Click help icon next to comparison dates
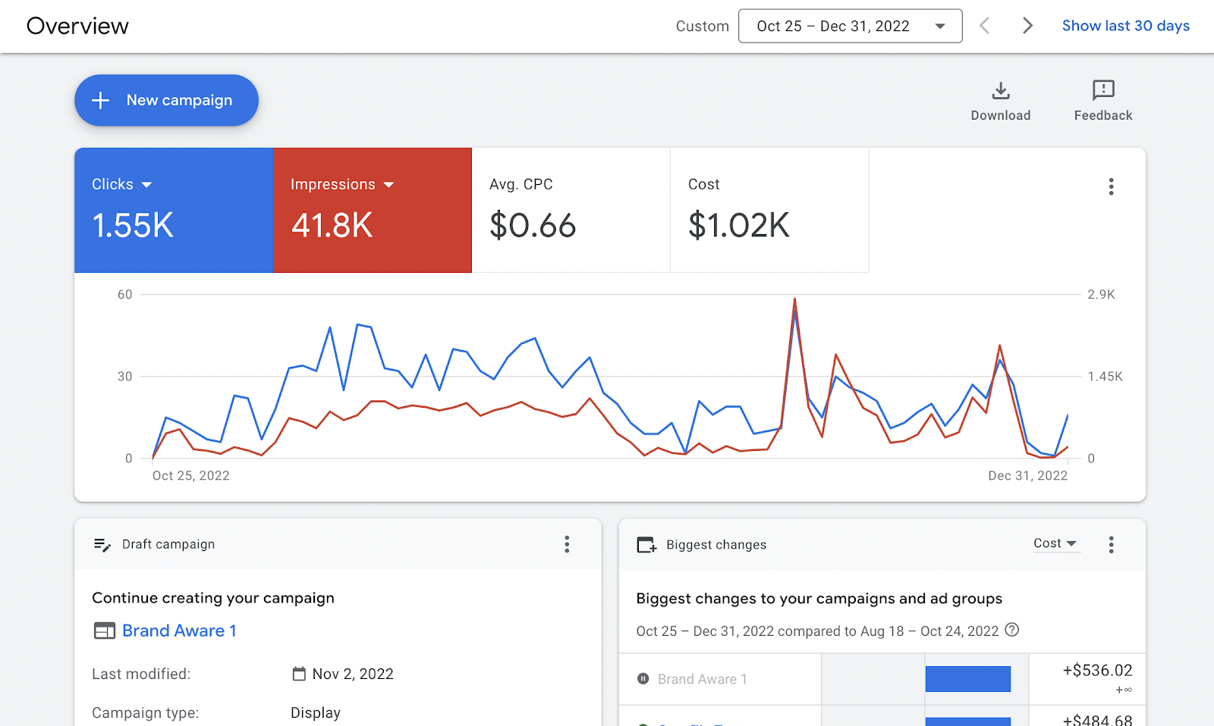The image size is (1214, 726). tap(1011, 630)
